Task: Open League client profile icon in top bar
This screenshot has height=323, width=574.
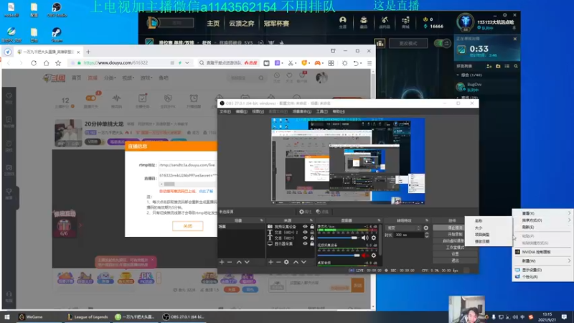Action: click(x=343, y=22)
